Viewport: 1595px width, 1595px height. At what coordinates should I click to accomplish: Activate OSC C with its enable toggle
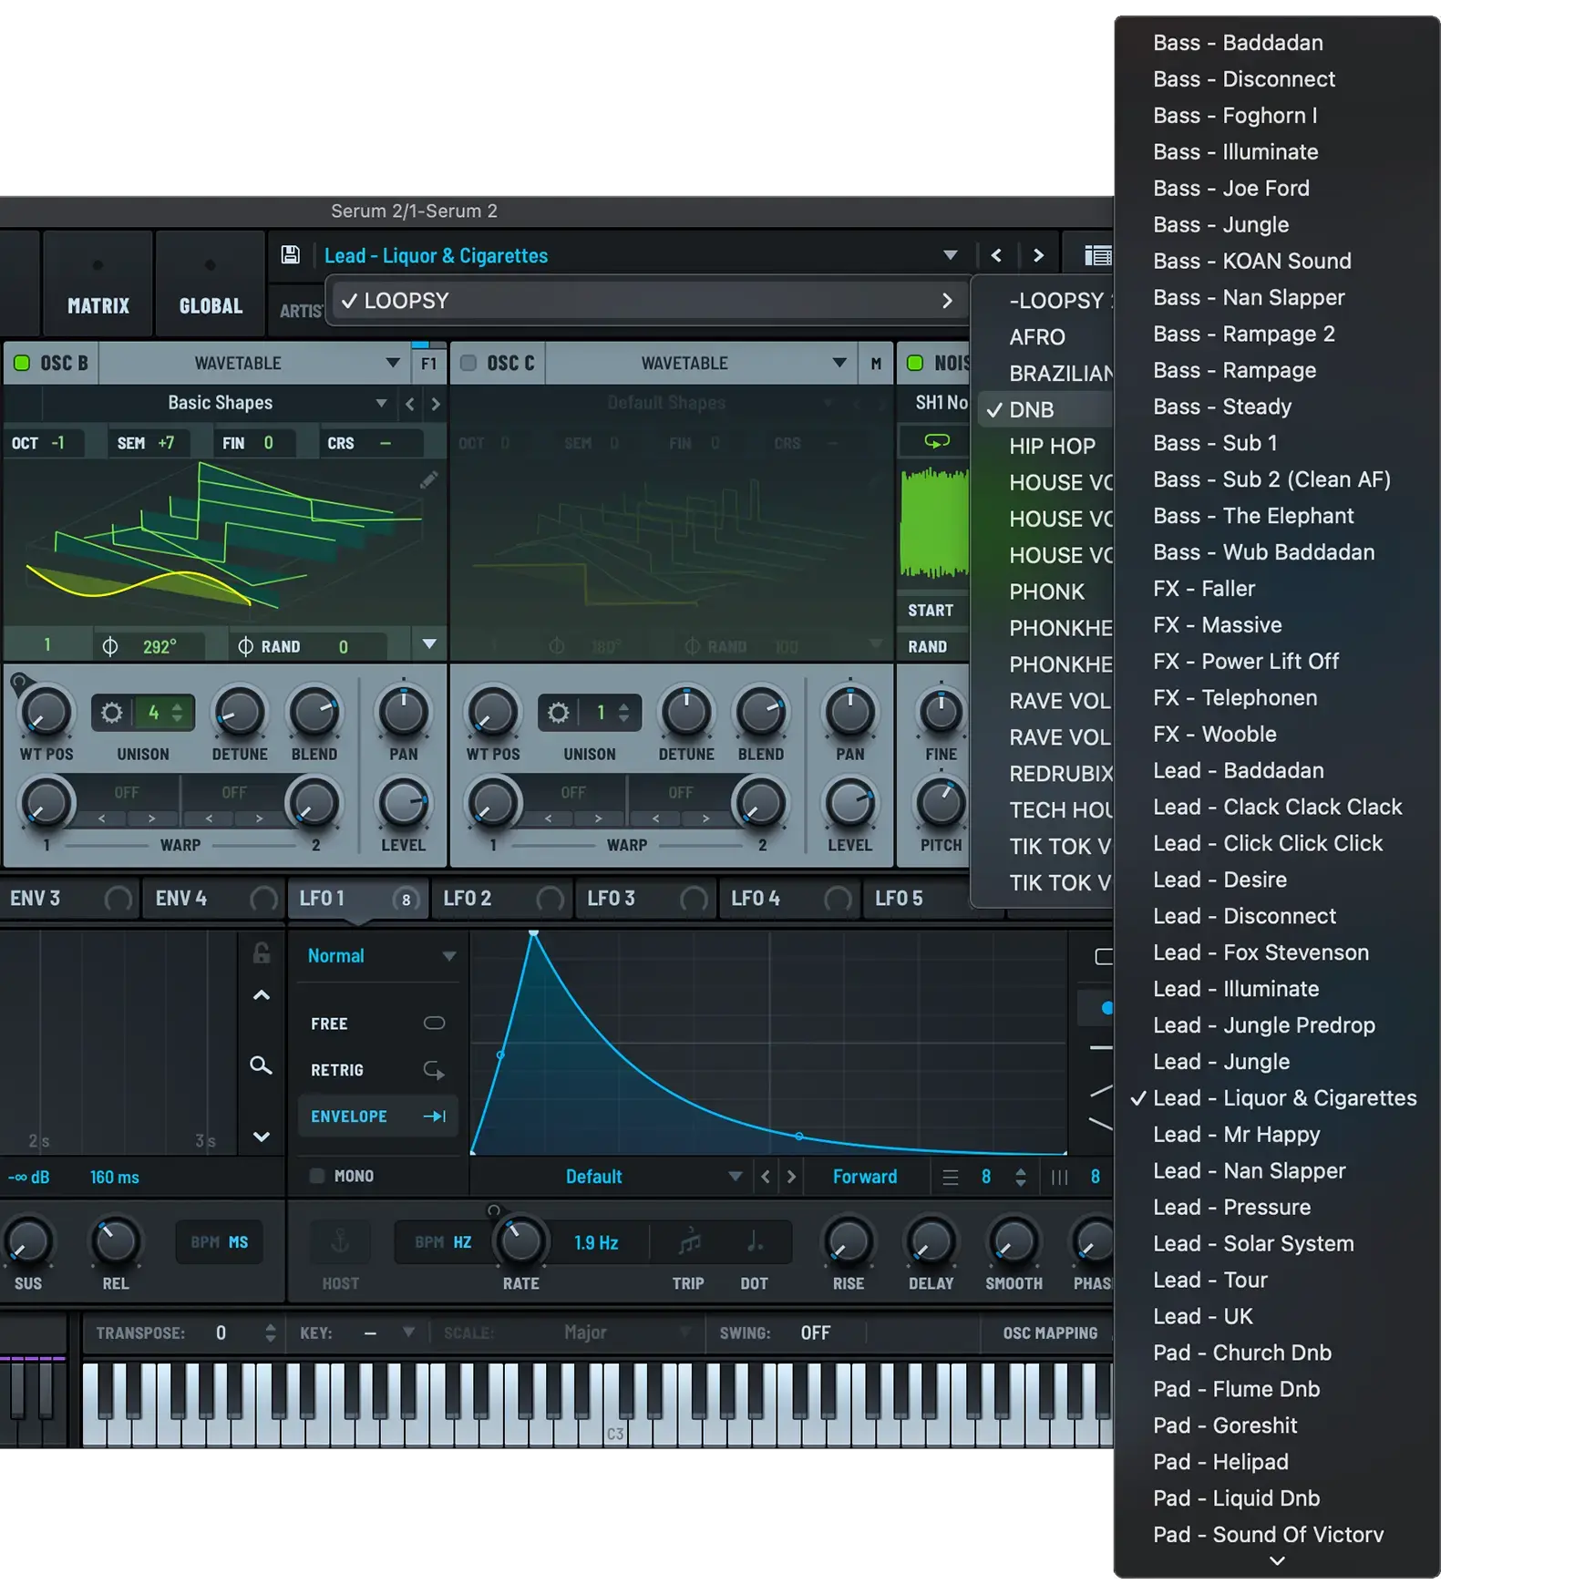coord(468,363)
